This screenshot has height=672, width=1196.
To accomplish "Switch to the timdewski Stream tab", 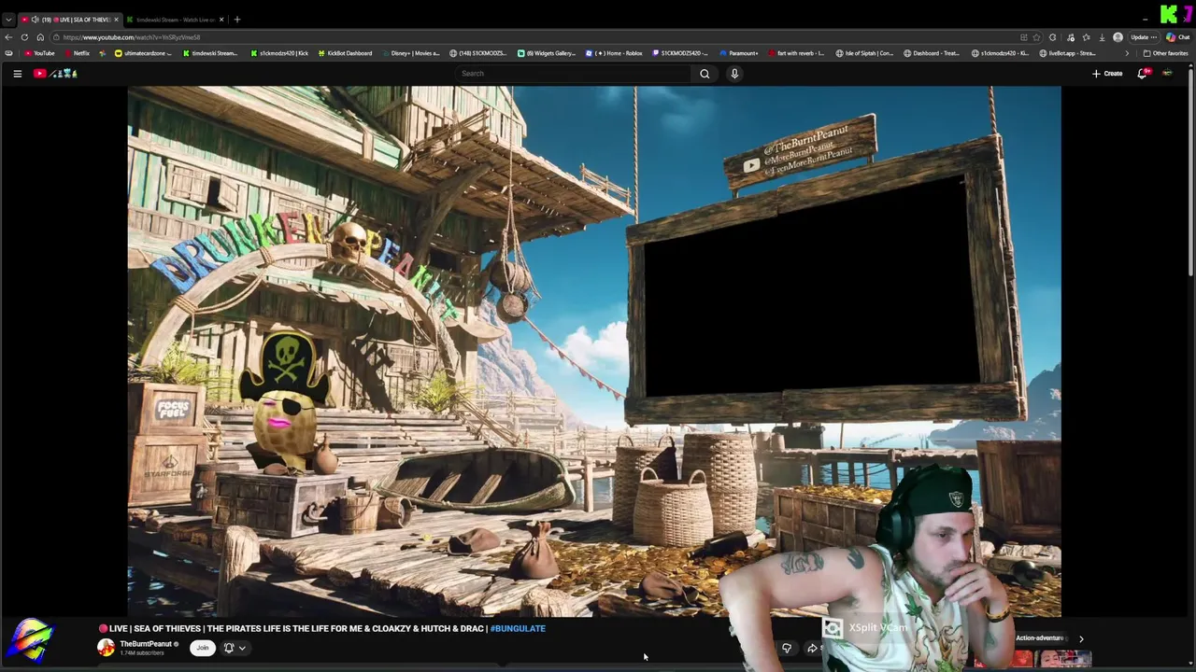I will (x=175, y=20).
